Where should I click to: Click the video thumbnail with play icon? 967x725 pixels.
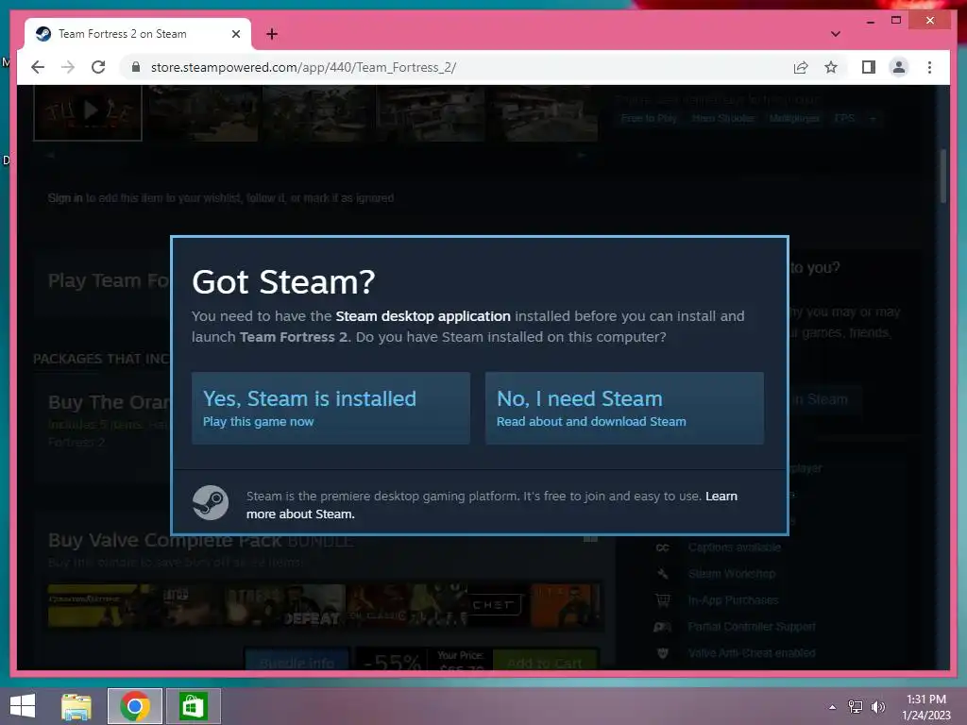click(88, 113)
